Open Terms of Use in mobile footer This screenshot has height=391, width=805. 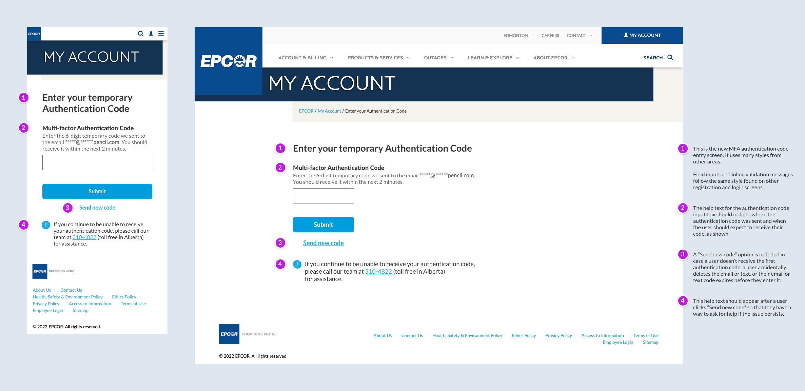click(133, 304)
